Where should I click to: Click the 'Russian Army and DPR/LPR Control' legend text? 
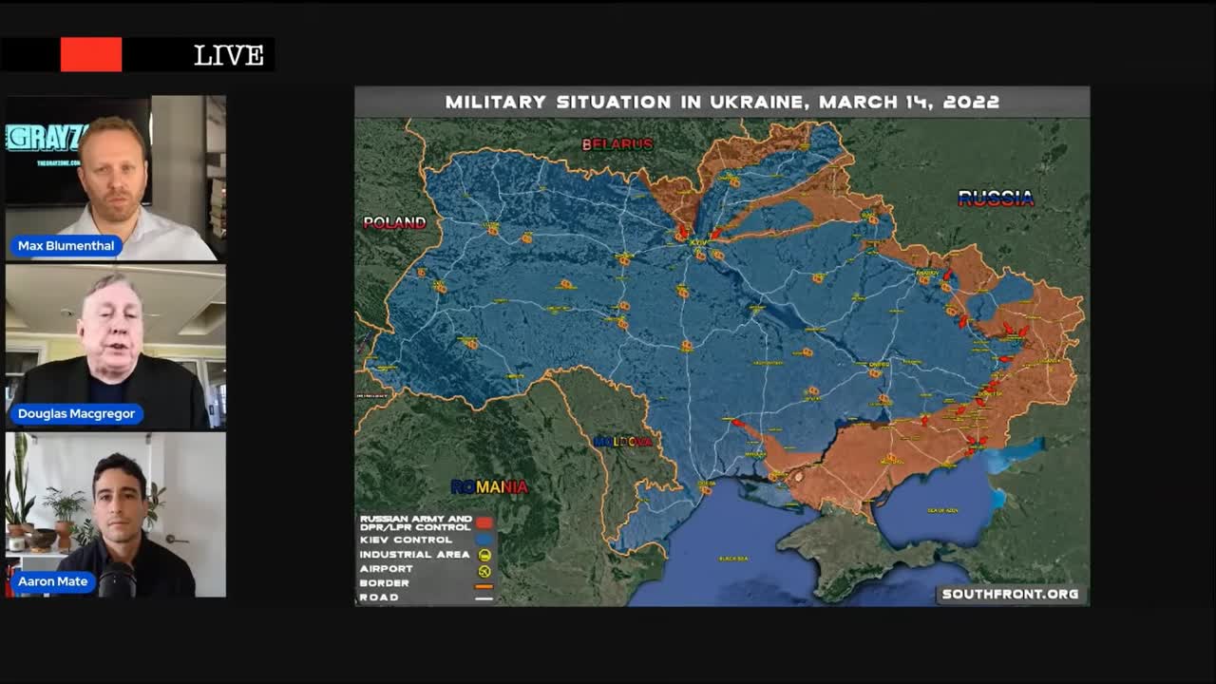416,523
